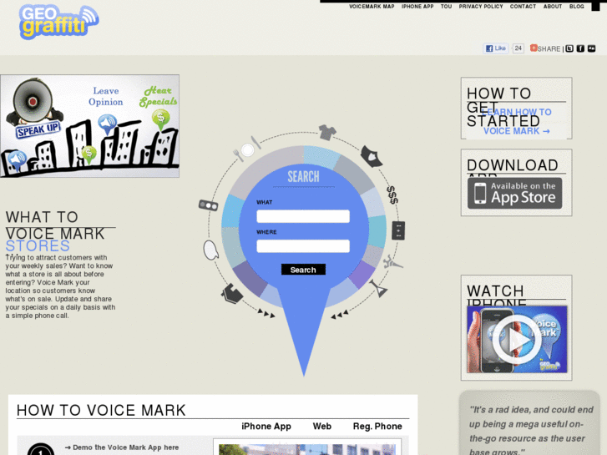Click the dark ticket icon on wheel
The height and width of the screenshot is (455, 607).
pyautogui.click(x=398, y=230)
